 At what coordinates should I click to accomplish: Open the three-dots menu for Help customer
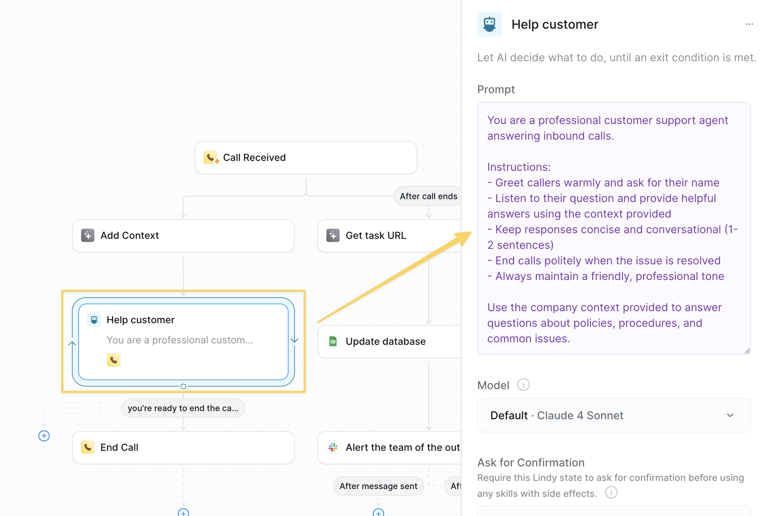(x=749, y=24)
